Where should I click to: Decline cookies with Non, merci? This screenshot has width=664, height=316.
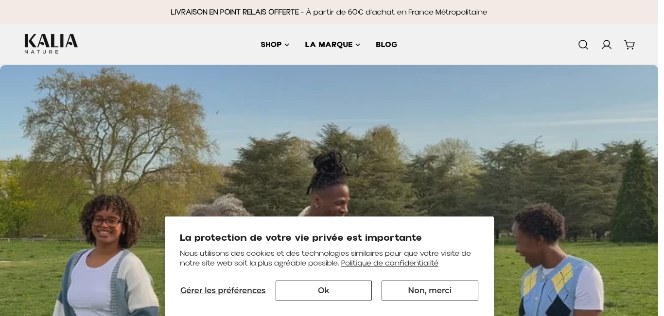coord(430,290)
